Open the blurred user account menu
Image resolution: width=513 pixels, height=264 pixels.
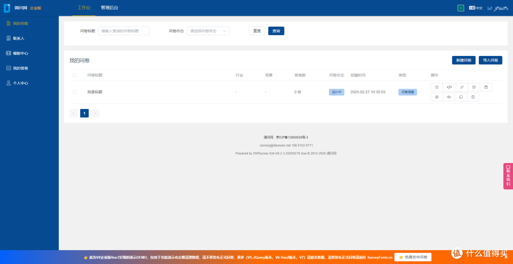tap(498, 8)
